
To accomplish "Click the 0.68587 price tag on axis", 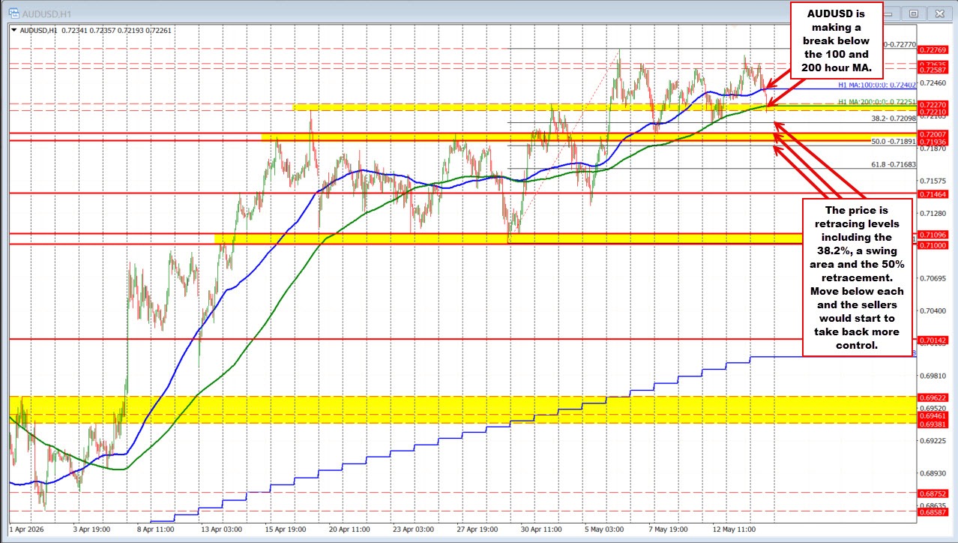I will [x=934, y=511].
